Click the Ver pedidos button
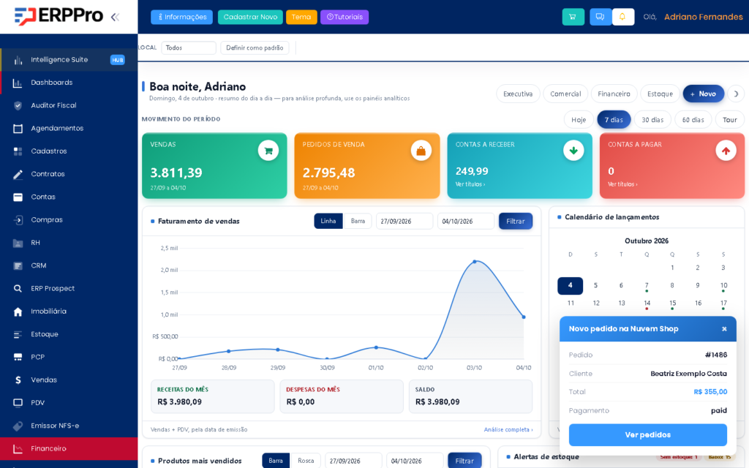 click(x=648, y=435)
